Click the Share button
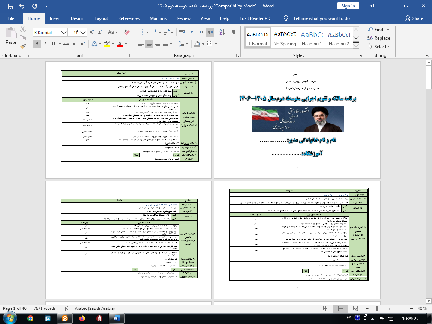This screenshot has width=432, height=324. (414, 18)
